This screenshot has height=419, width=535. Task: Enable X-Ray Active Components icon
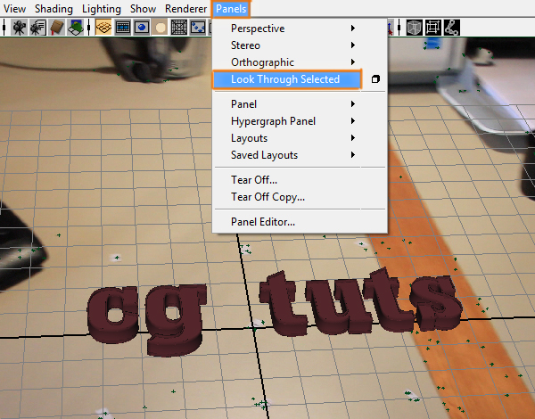tap(433, 28)
